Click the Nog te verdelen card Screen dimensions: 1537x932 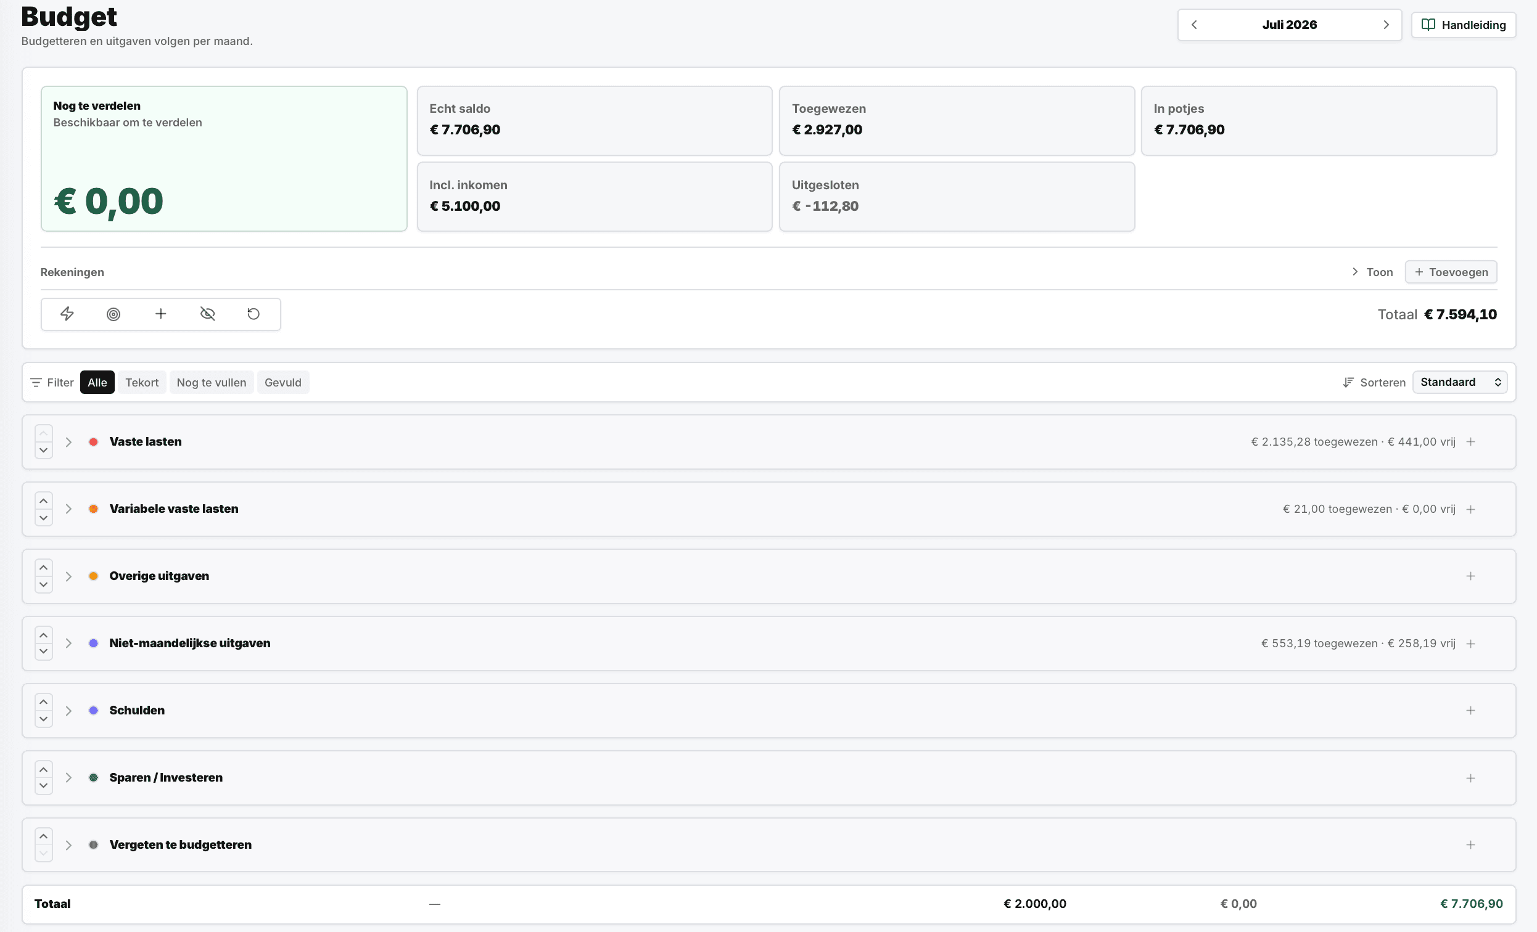point(224,158)
